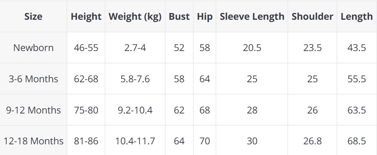Click the 9.2-10.4 weight cell
This screenshot has width=377, height=155.
pyautogui.click(x=135, y=110)
